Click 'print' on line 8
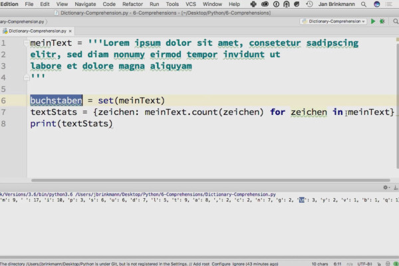This screenshot has width=399, height=266. pyautogui.click(x=43, y=124)
